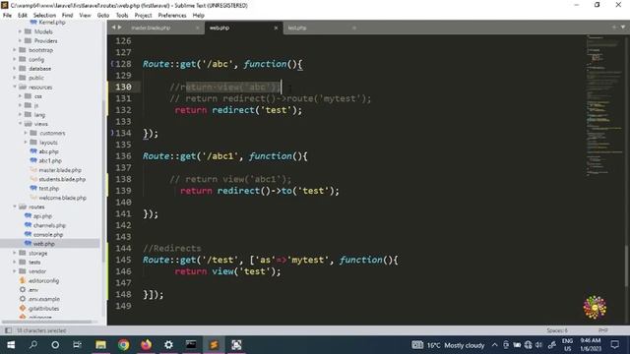Open the Help menu
Viewport: 630px width, 354px height.
tap(199, 16)
